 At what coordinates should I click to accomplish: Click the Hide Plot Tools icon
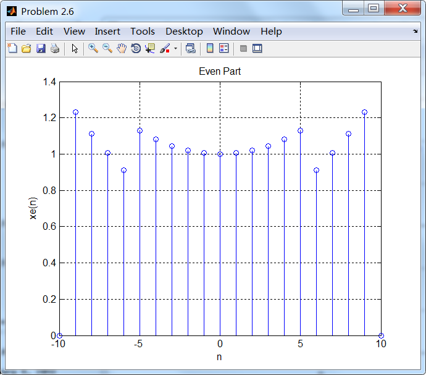pos(243,49)
